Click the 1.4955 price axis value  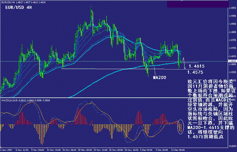(x=233, y=8)
